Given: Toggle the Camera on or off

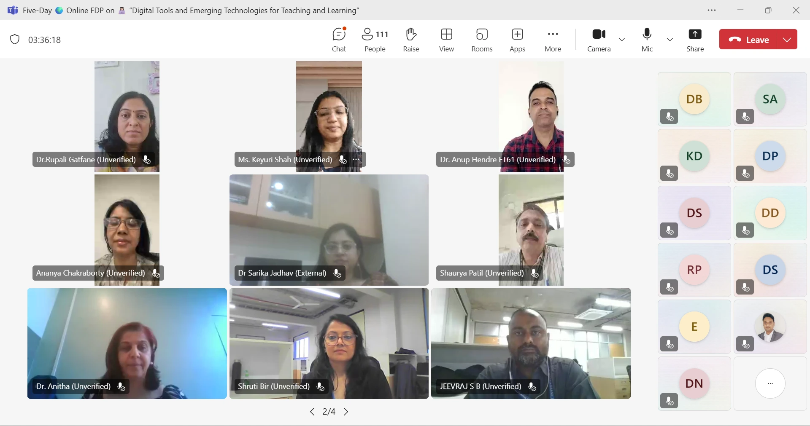Looking at the screenshot, I should pos(599,40).
